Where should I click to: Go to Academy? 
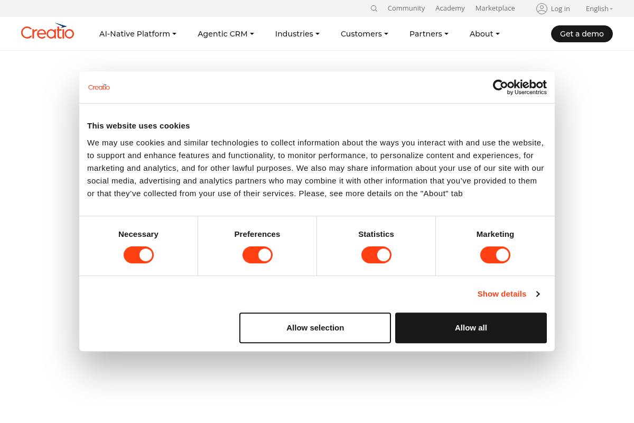[x=450, y=8]
